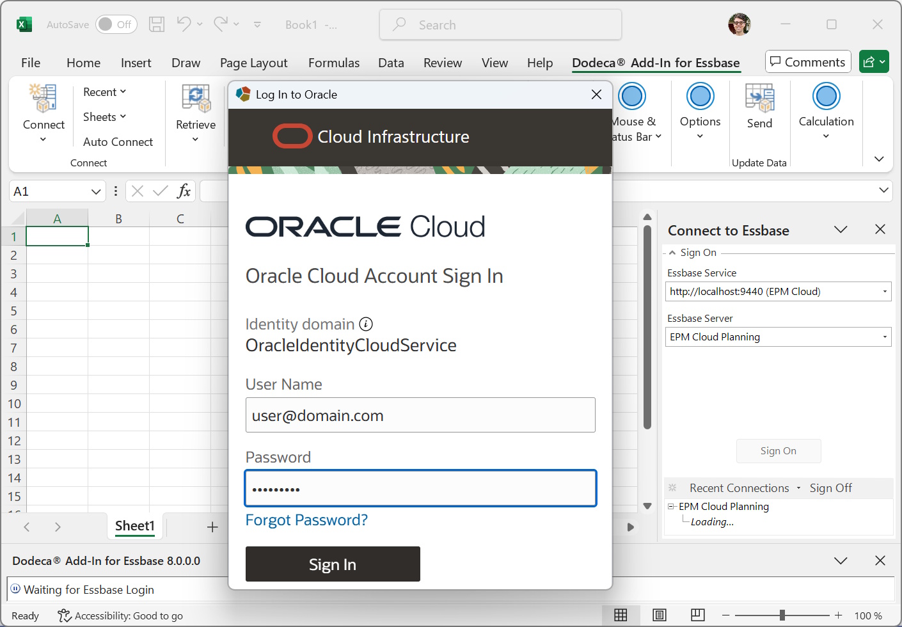The height and width of the screenshot is (627, 902).
Task: Open Connect to Essbase pane options chevron
Action: [841, 230]
